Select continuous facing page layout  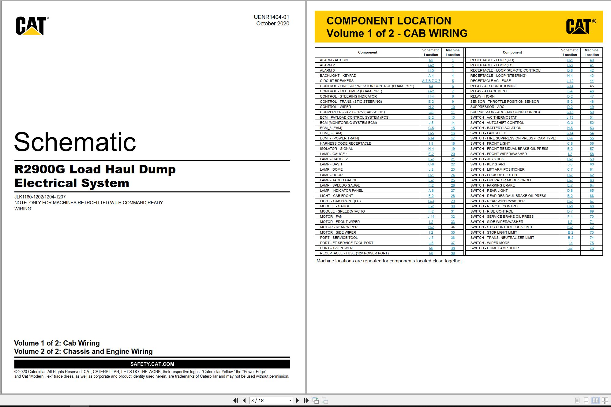point(605,400)
